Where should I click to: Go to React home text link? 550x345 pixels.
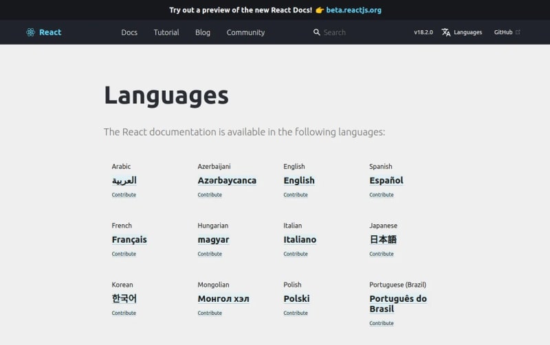point(50,32)
